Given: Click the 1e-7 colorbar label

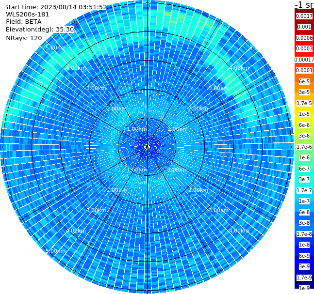Looking at the screenshot, I should pos(304,201).
